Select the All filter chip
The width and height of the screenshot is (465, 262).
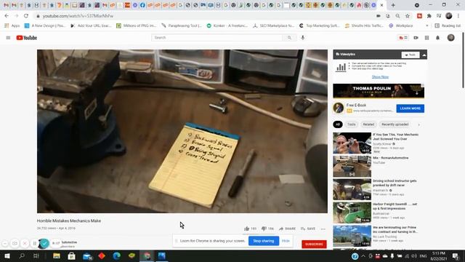click(x=337, y=124)
